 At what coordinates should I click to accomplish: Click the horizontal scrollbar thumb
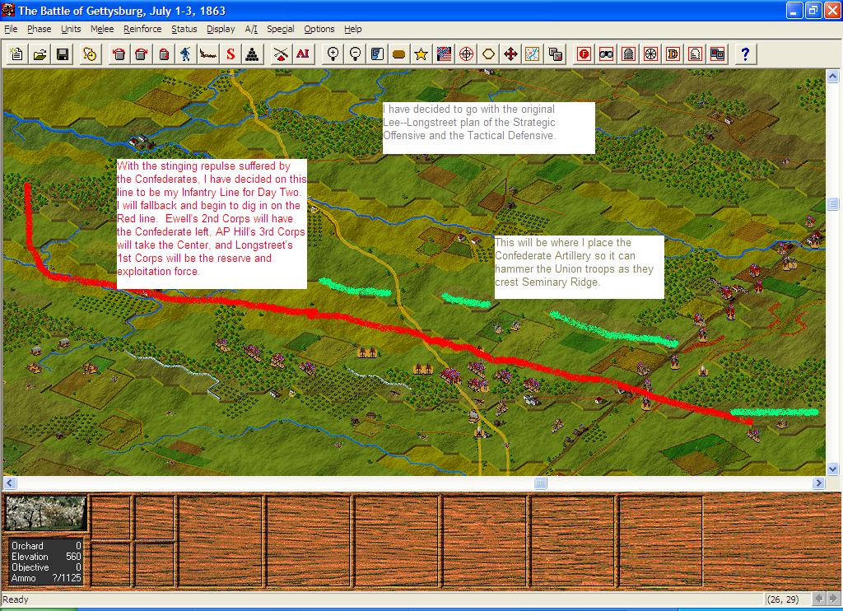pyautogui.click(x=540, y=483)
